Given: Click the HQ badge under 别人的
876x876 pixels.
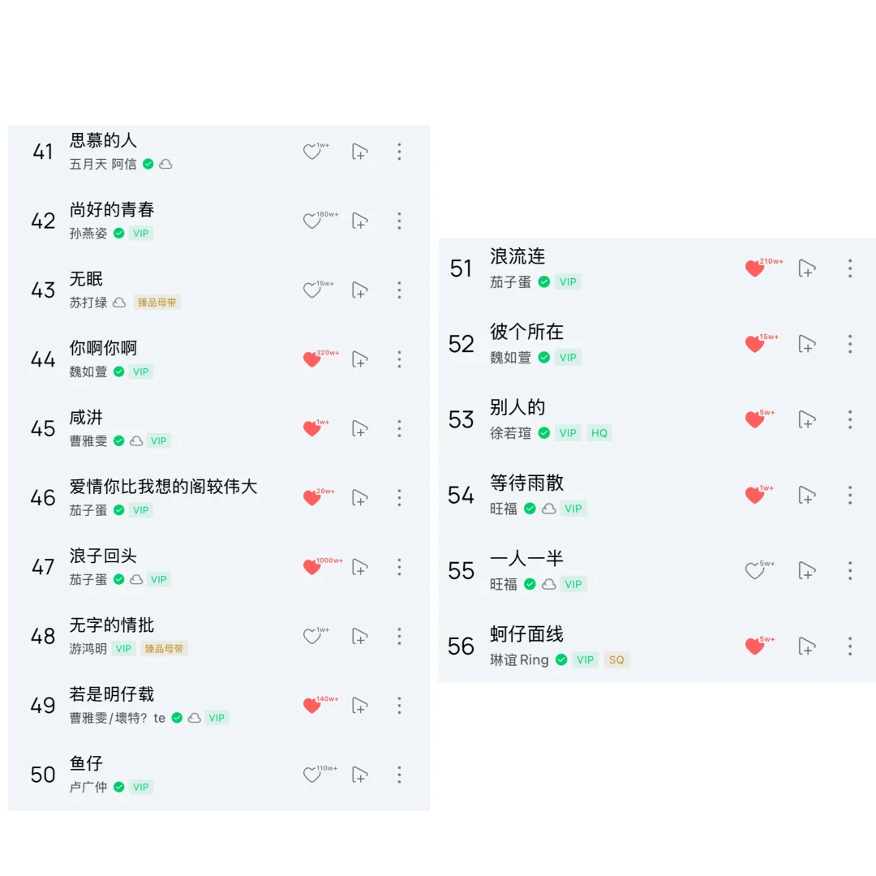Looking at the screenshot, I should tap(599, 433).
